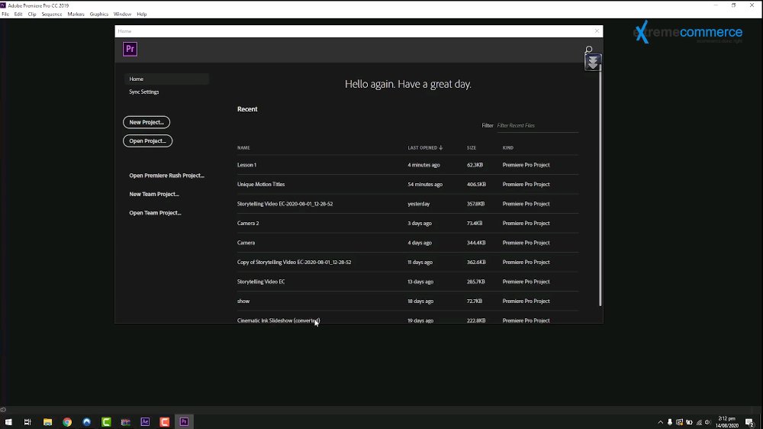Viewport: 763px width, 429px height.
Task: Open the File menu
Action: 5,14
